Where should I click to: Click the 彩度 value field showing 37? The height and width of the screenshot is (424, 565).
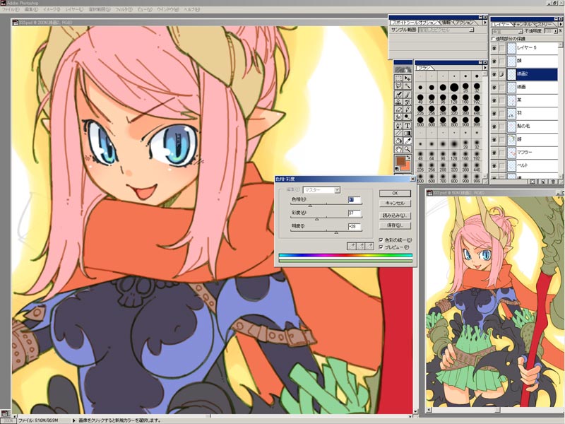click(x=355, y=213)
